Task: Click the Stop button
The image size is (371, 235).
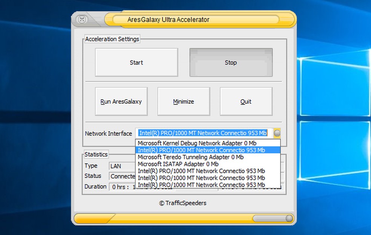Action: (x=231, y=63)
